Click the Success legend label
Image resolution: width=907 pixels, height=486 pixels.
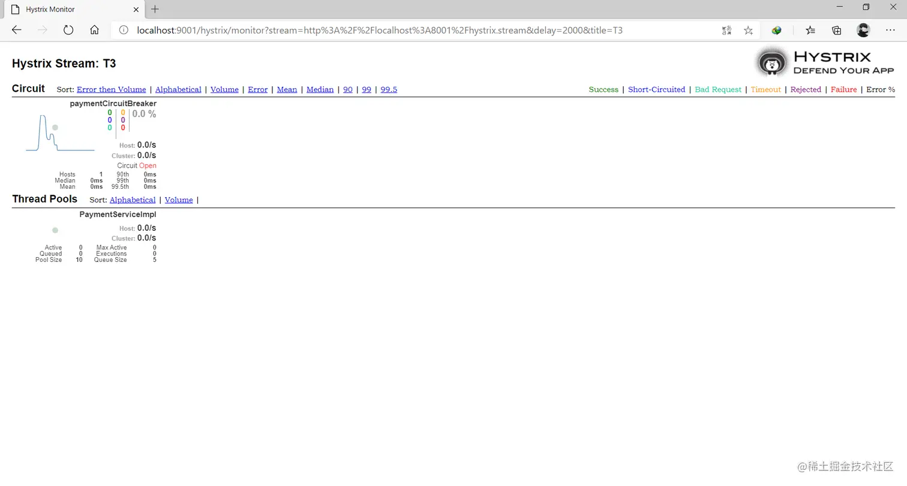[x=603, y=89]
